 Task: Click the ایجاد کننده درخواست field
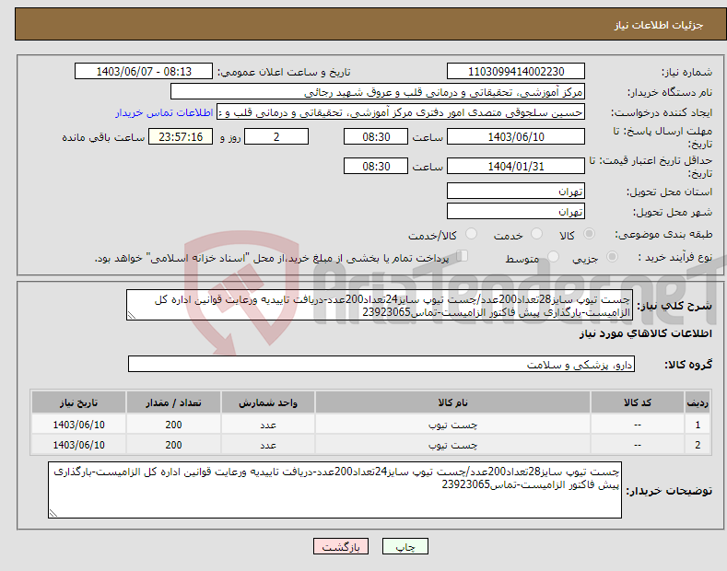coord(401,112)
